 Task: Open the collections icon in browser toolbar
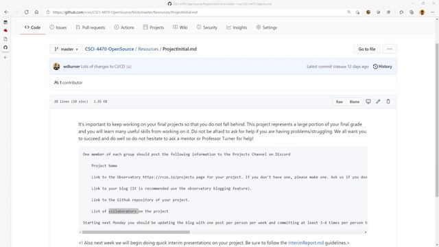pos(412,12)
